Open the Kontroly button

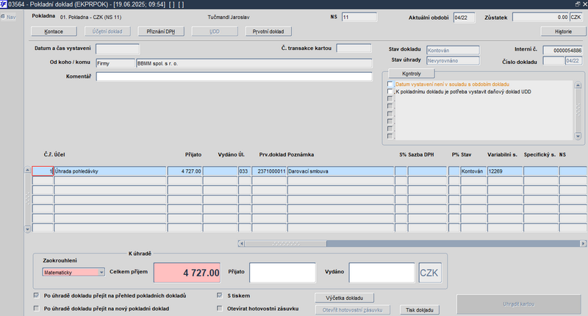[412, 73]
